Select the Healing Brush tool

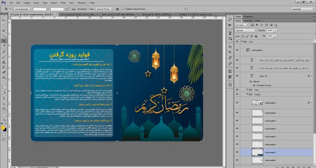click(4, 52)
